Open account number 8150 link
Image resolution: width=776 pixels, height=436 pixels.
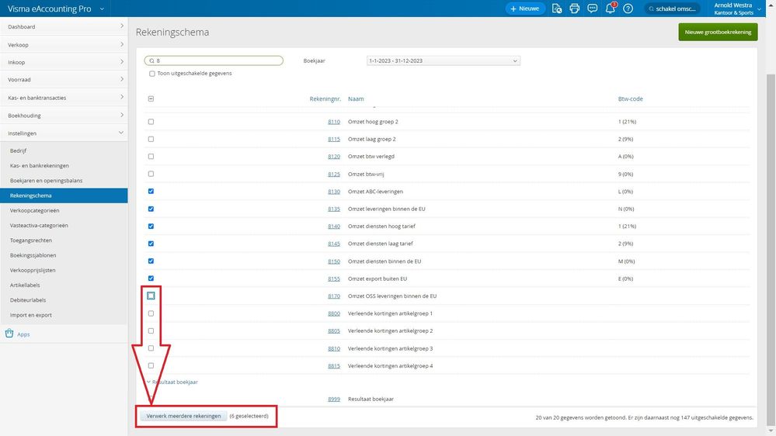tap(334, 261)
